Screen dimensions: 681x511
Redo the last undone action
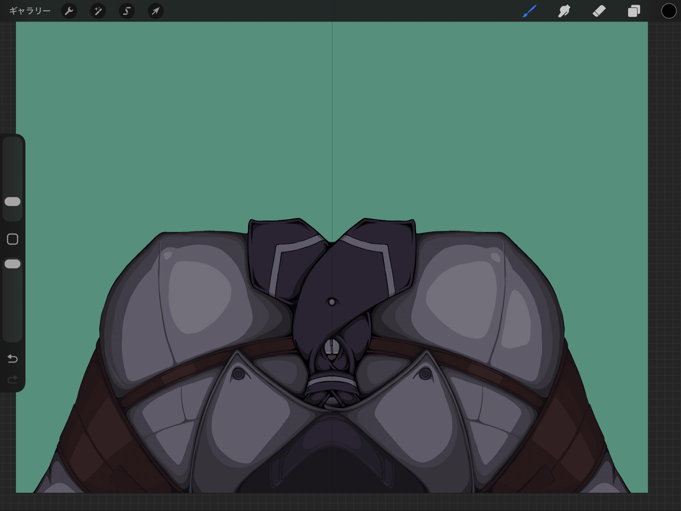[x=13, y=380]
